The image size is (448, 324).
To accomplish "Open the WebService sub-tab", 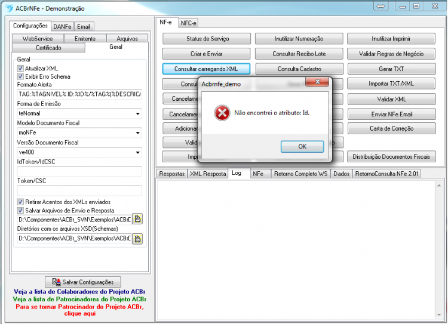I will [38, 39].
